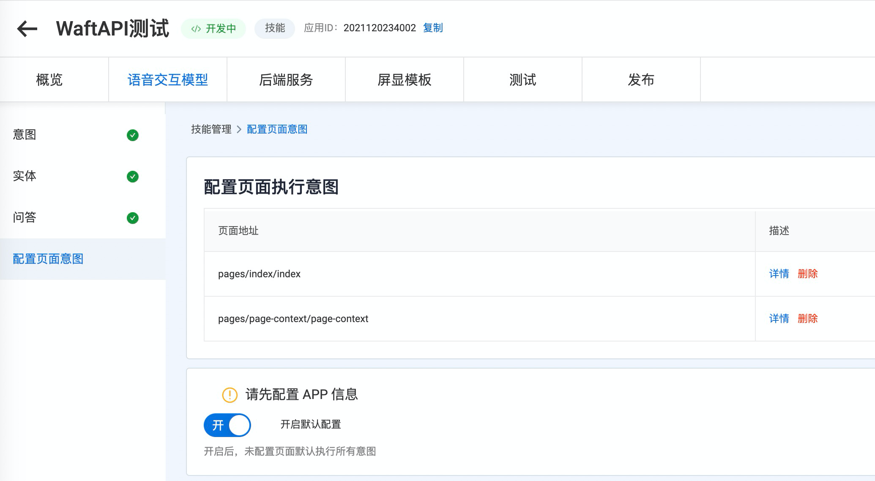875x481 pixels.
Task: Toggle off the 开启默认配置 switch
Action: point(227,425)
